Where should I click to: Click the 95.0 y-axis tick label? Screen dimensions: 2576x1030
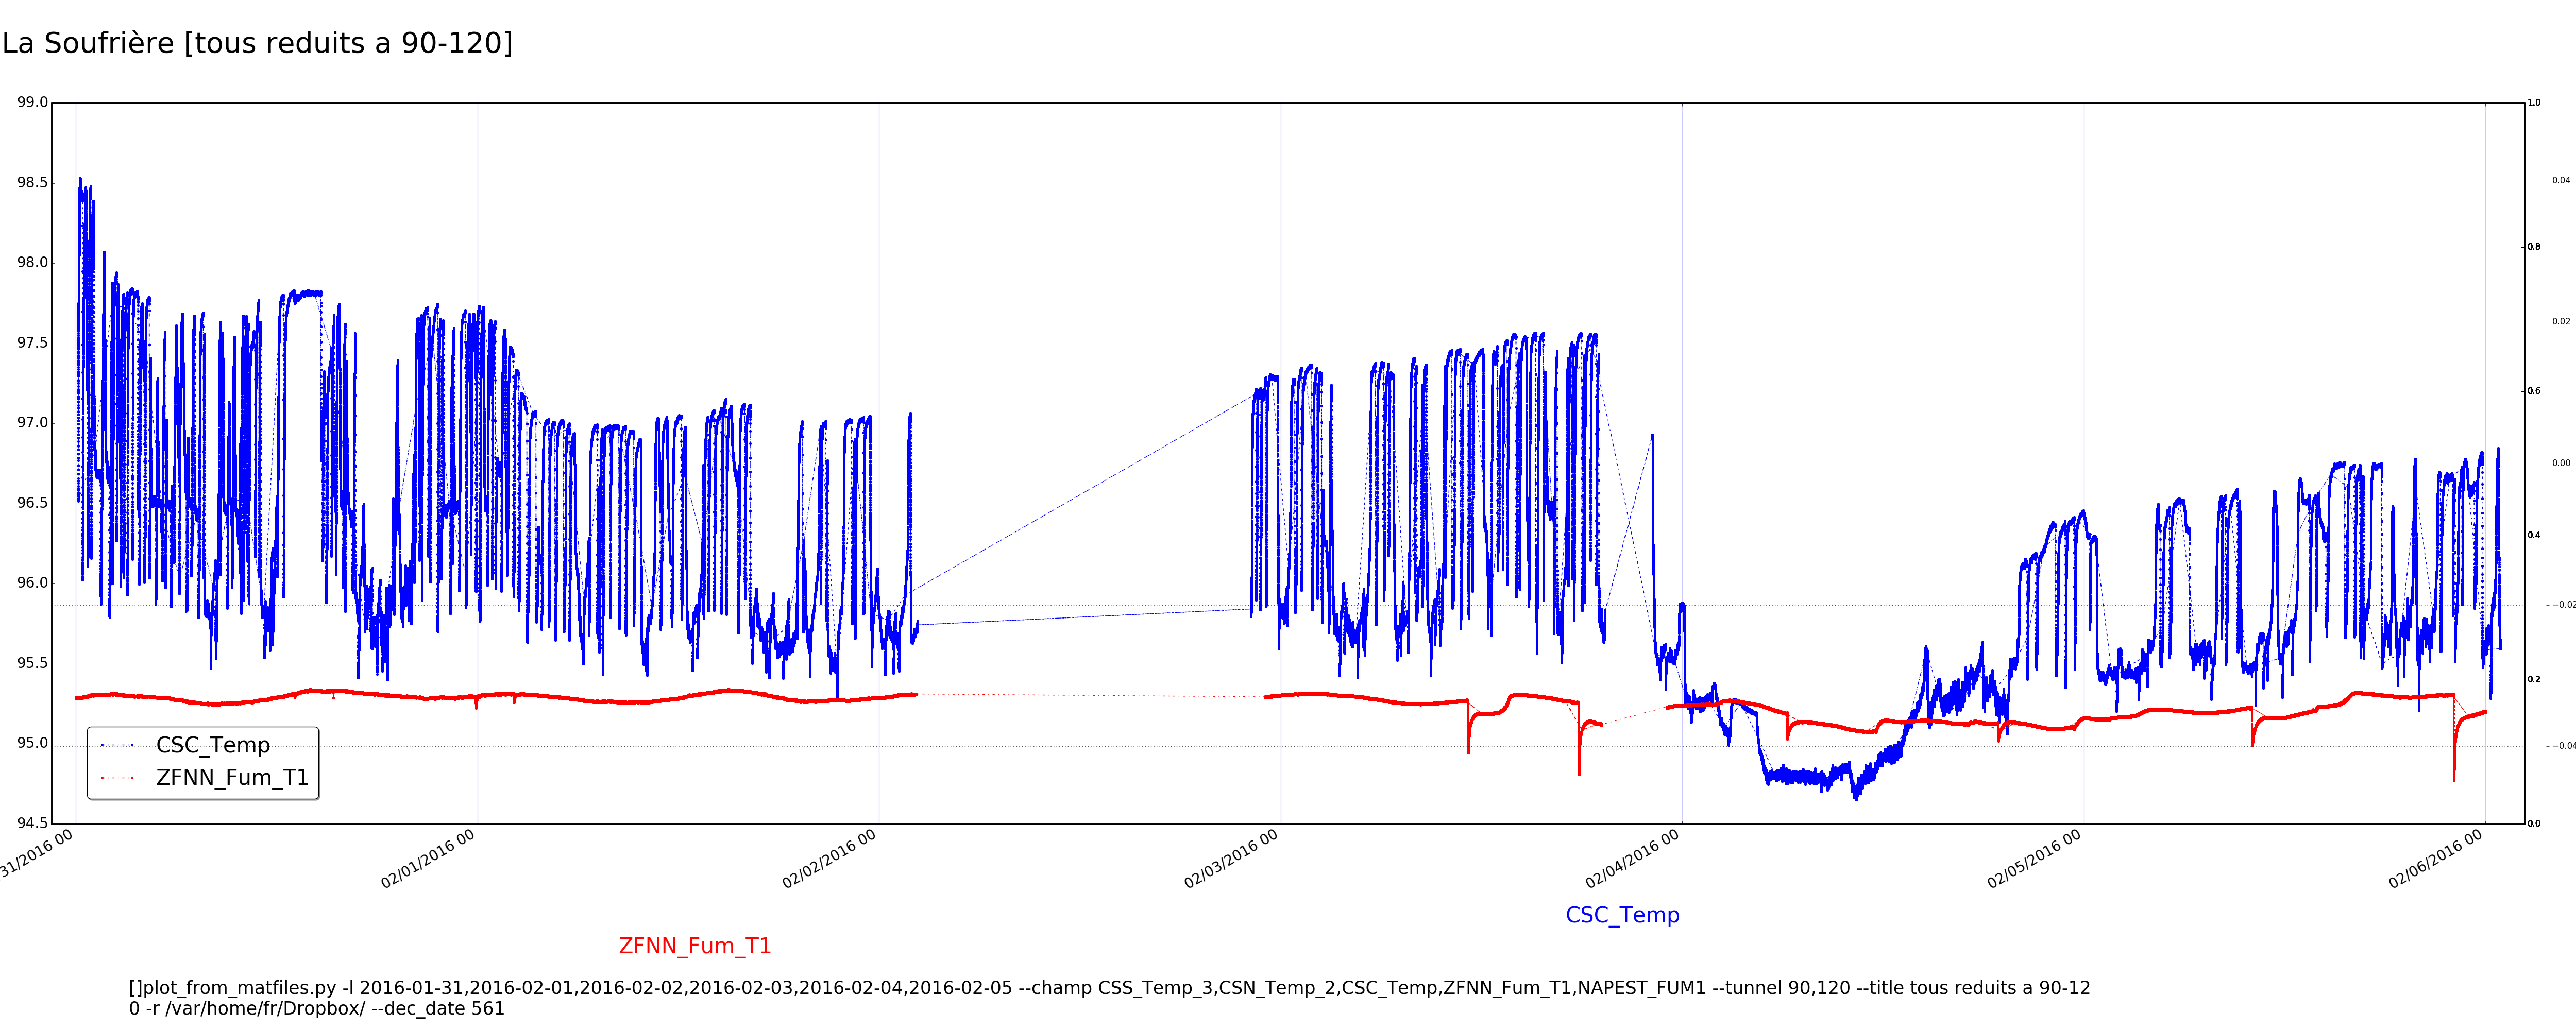[x=32, y=743]
